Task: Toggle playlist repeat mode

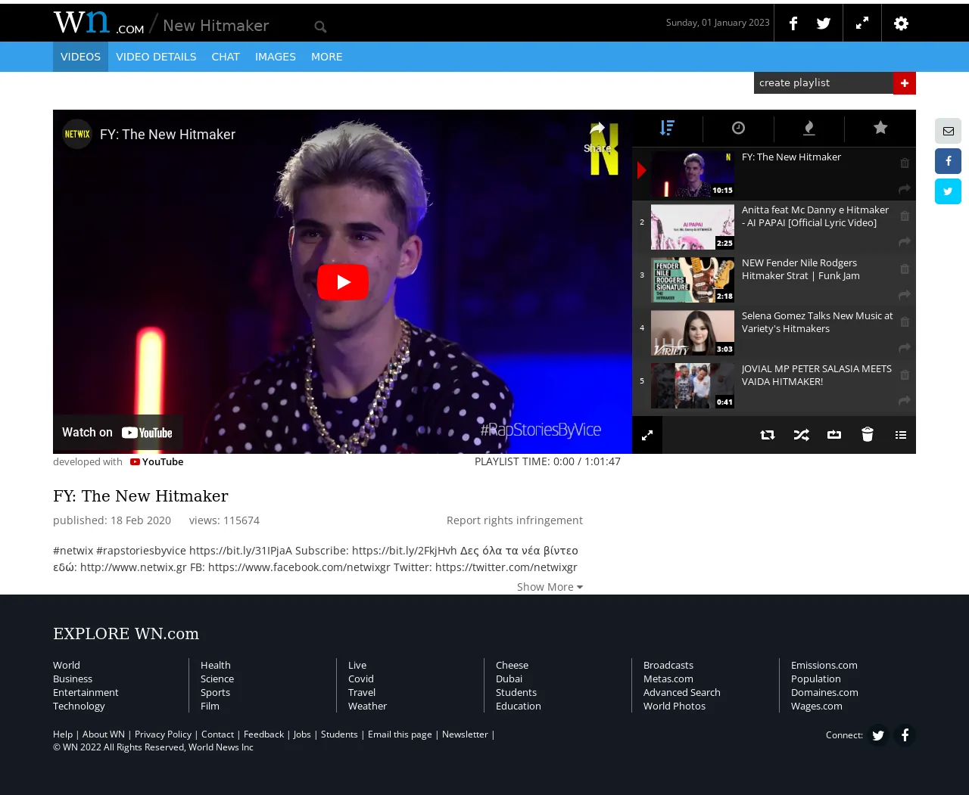Action: click(x=768, y=435)
